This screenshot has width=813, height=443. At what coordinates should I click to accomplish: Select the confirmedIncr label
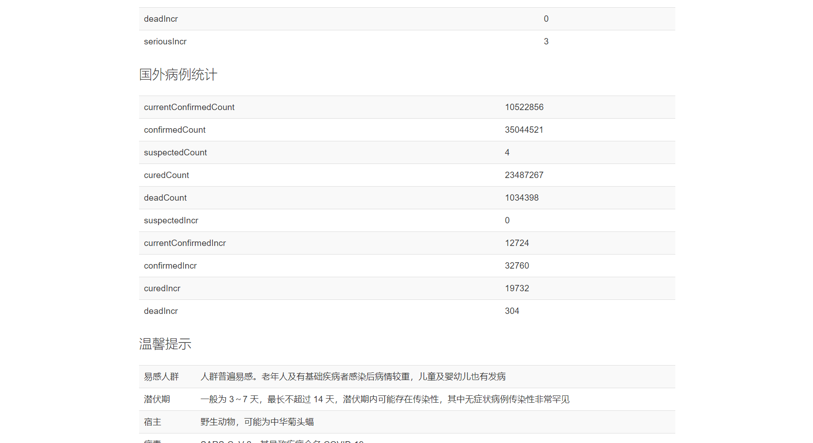170,266
